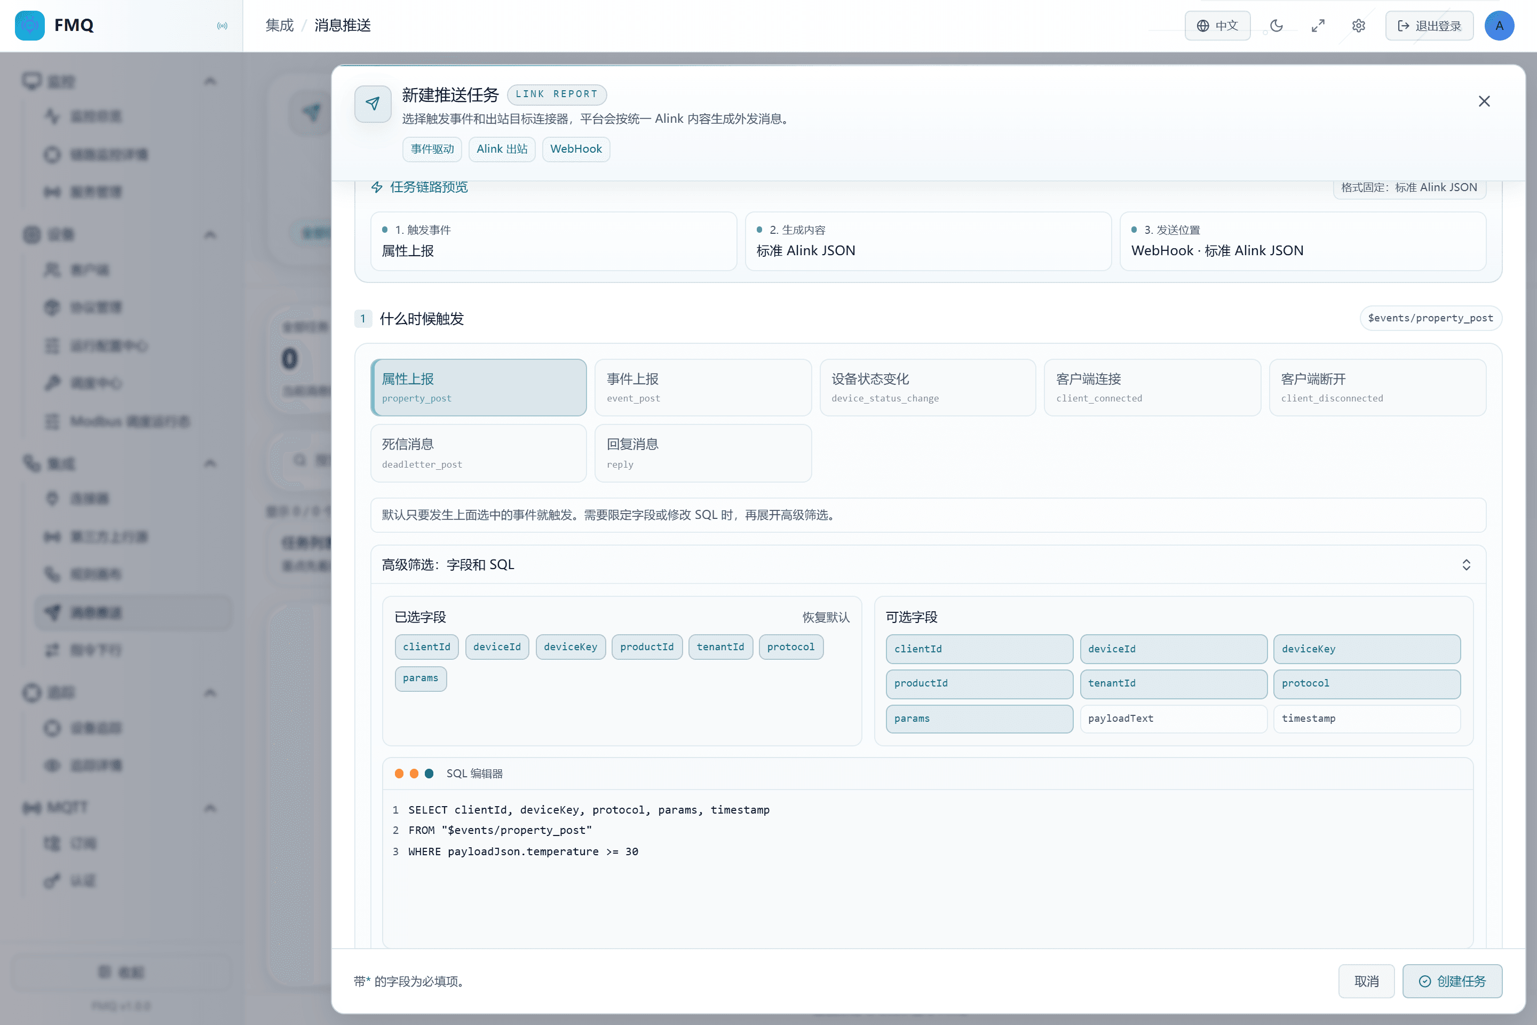Image resolution: width=1537 pixels, height=1025 pixels.
Task: Open the Modbus item in sidebar
Action: pyautogui.click(x=131, y=422)
